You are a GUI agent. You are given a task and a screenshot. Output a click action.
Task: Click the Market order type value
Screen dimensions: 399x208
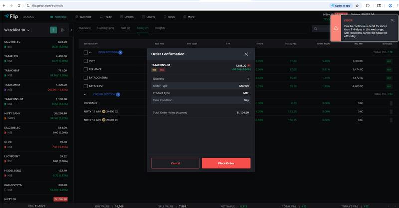tap(244, 86)
